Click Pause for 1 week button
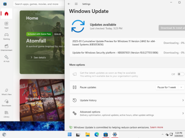 tap(166, 87)
